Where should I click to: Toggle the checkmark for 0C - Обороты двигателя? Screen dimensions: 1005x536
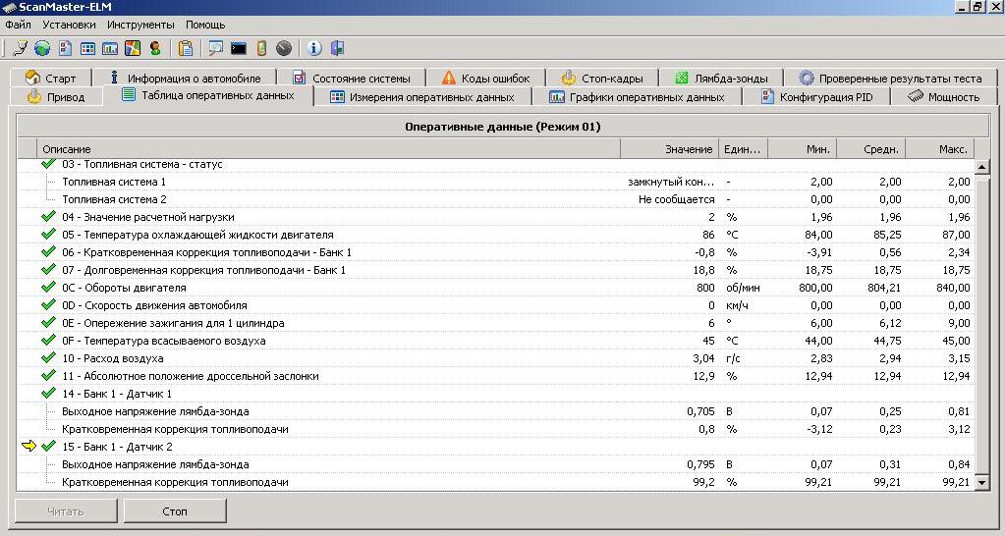pos(48,288)
